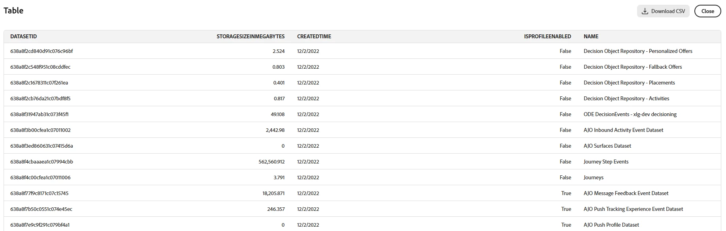This screenshot has width=726, height=231.
Task: Select the AJO Message Feedback Event Dataset name
Action: [x=626, y=193]
